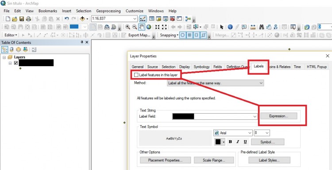
Task: Activate the Pan hand tool
Action: [142, 27]
